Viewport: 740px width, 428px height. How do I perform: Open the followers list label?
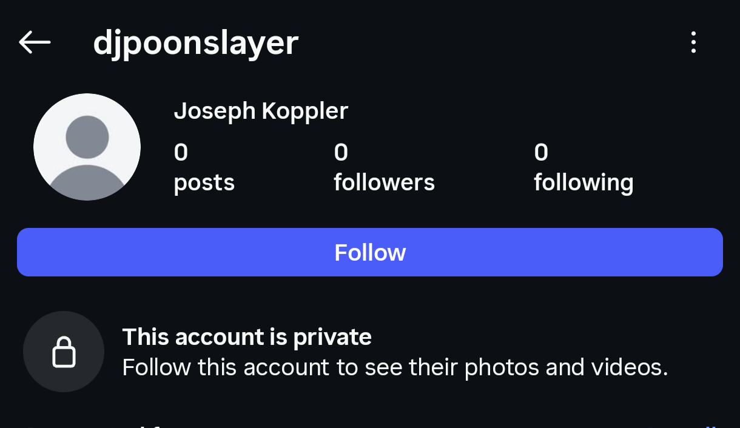(x=384, y=182)
